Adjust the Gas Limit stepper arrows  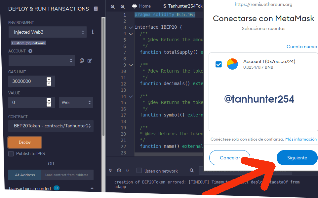coord(49,82)
